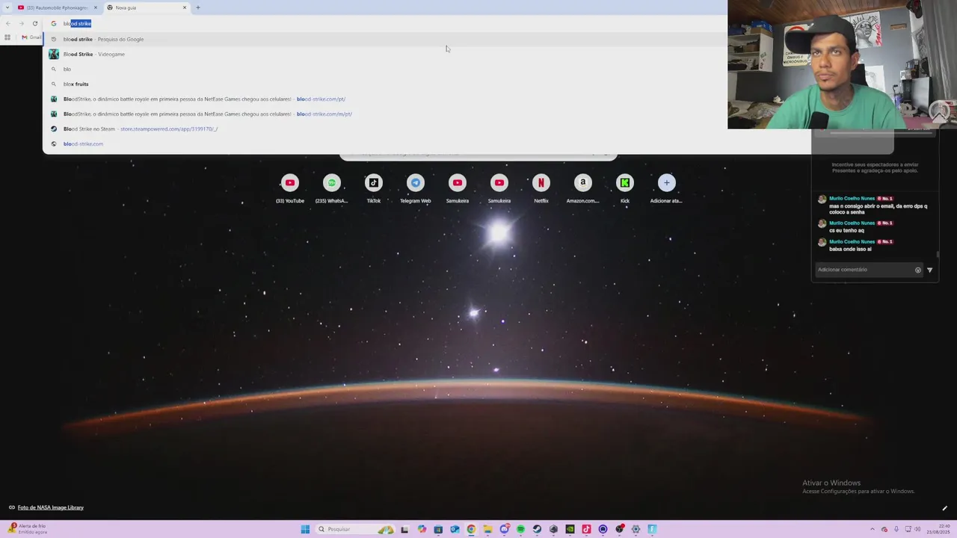The image size is (957, 538).
Task: Open the NVIDIA app from taskbar
Action: pyautogui.click(x=570, y=529)
